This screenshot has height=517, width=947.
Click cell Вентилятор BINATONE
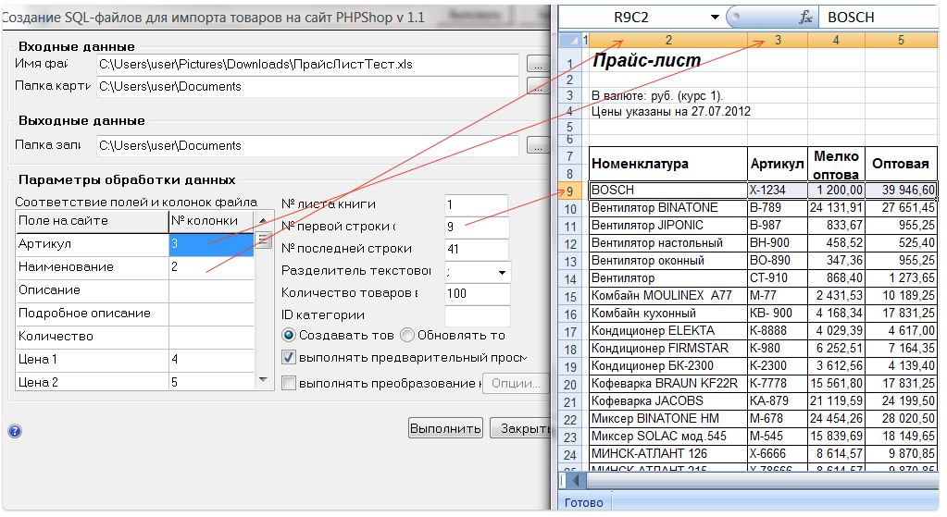[x=668, y=208]
